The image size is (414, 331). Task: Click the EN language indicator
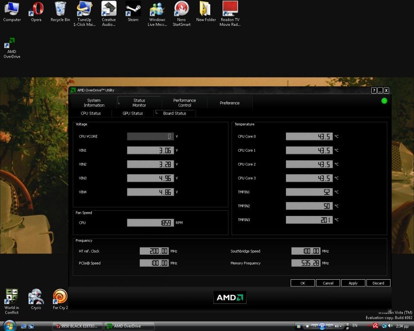[x=355, y=325]
